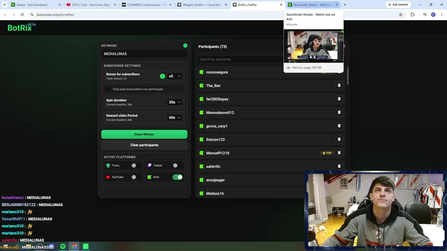
Task: Click the BotRix BETA logo
Action: [22, 28]
